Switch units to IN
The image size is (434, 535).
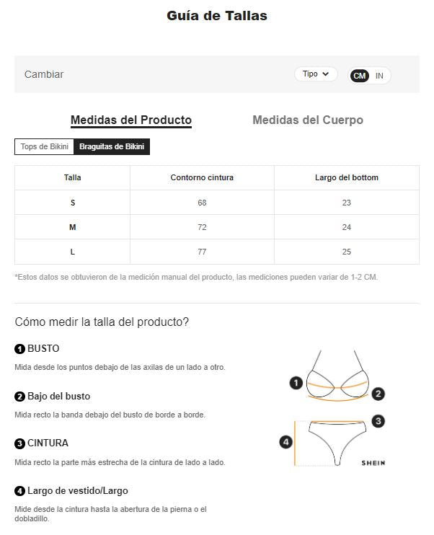[379, 75]
